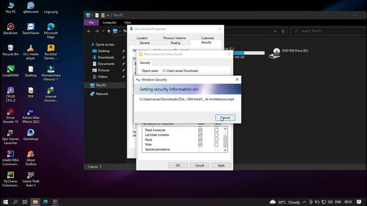This screenshot has height=206, width=367.
Task: Open the File menu in Explorer
Action: click(91, 22)
